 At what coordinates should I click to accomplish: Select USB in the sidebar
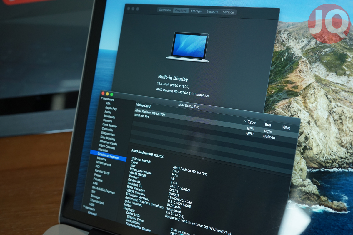click(92, 204)
